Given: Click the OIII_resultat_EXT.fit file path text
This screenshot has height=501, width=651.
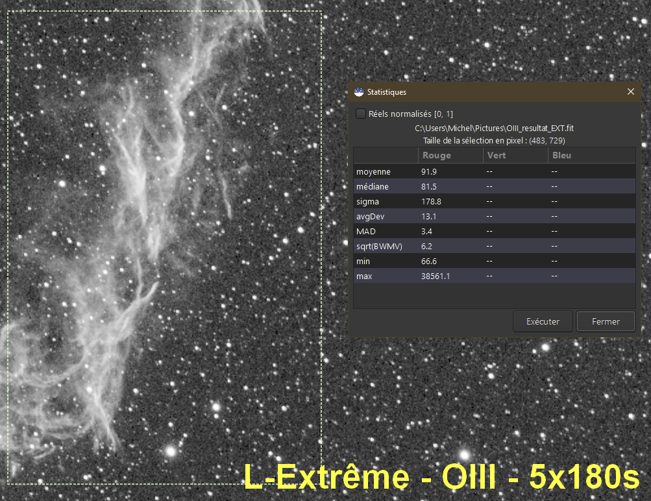Looking at the screenshot, I should (494, 128).
